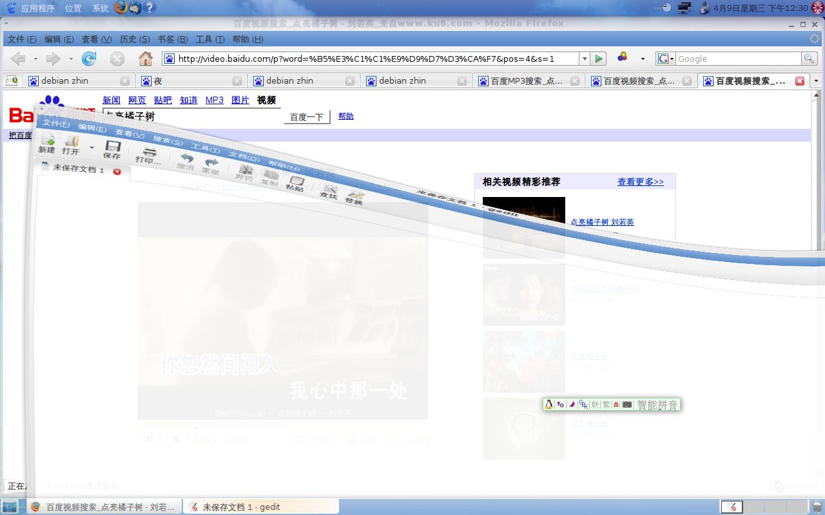Click the 点亮橘子树 刘若英 video link
Screen dimensions: 825x515
coord(602,222)
